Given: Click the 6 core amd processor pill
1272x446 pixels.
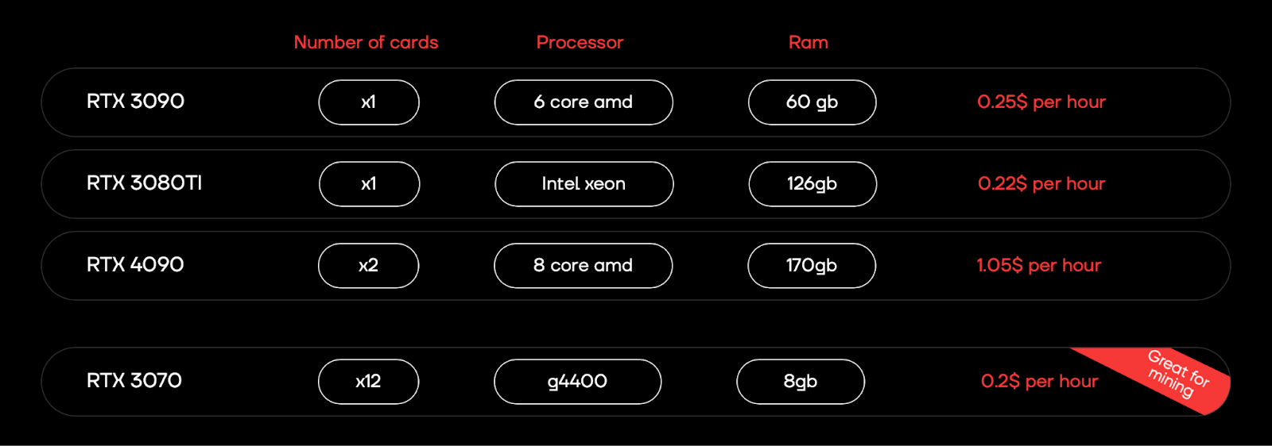Looking at the screenshot, I should (x=584, y=102).
